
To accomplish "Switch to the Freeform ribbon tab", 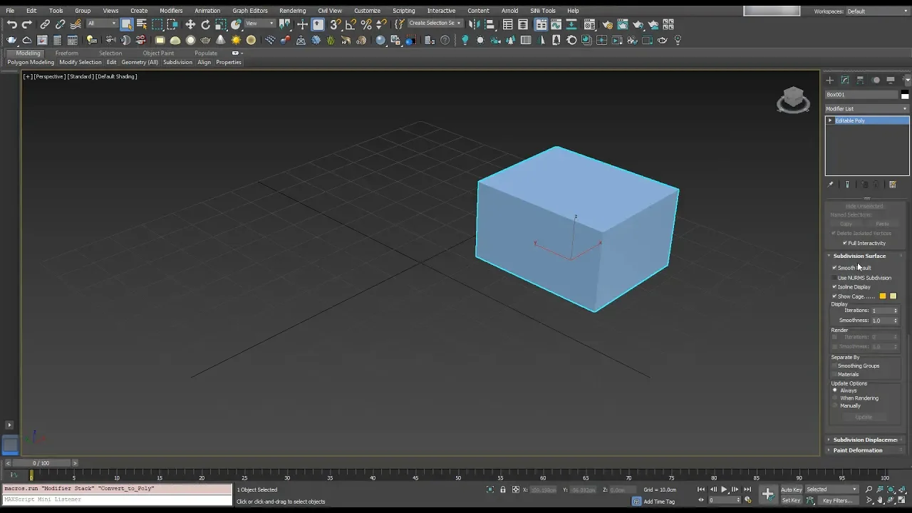I will (x=67, y=53).
